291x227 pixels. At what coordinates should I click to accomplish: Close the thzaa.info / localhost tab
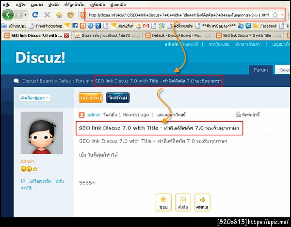pos(137,35)
